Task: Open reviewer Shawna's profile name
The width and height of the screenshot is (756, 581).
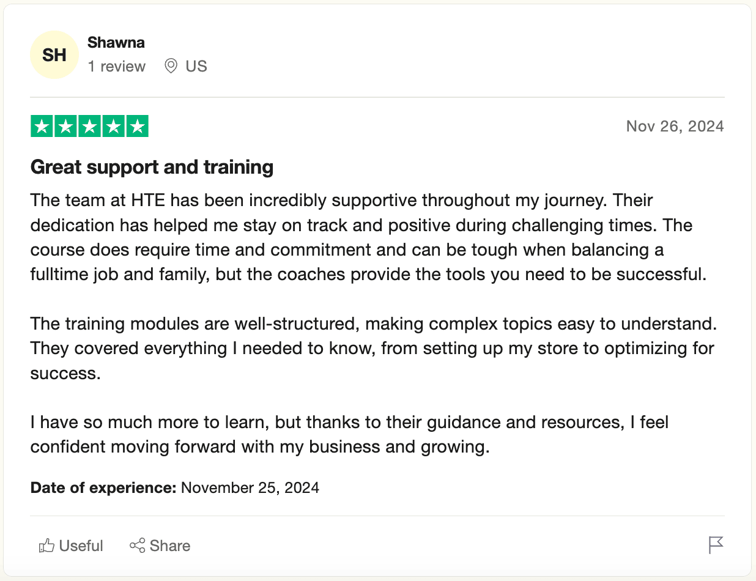Action: point(116,43)
